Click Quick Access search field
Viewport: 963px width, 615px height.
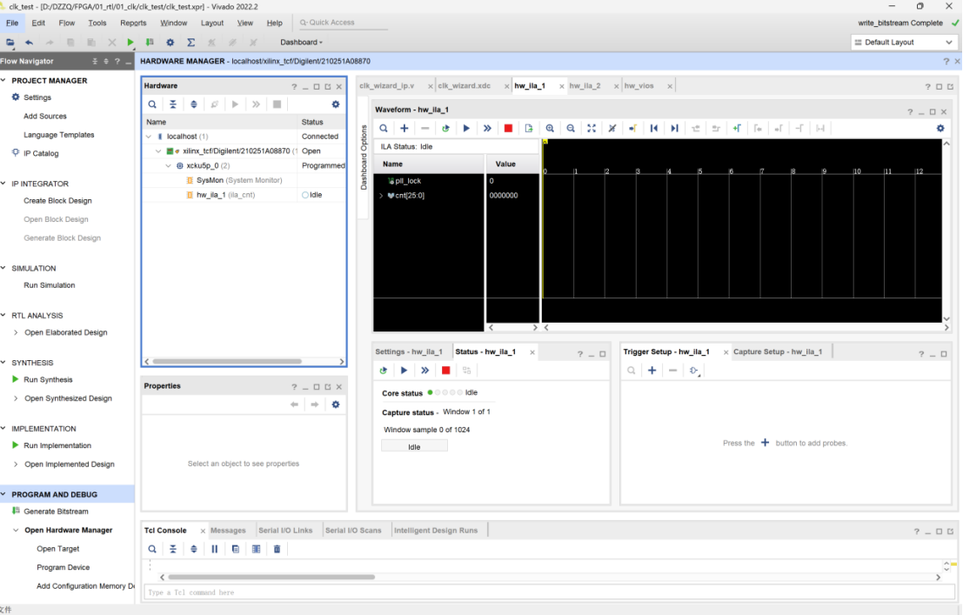(x=342, y=23)
